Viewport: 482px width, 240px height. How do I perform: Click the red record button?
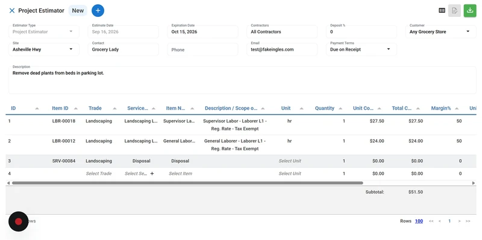click(19, 221)
